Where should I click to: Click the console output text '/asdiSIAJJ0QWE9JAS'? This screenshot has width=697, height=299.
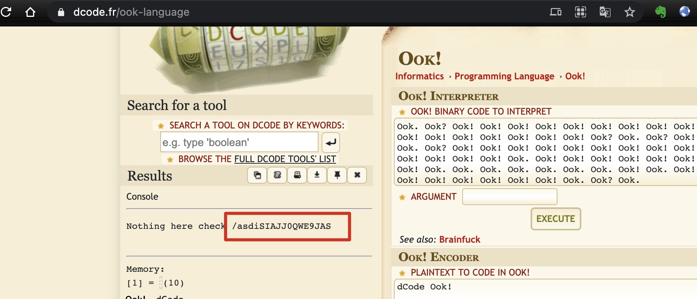(x=281, y=226)
